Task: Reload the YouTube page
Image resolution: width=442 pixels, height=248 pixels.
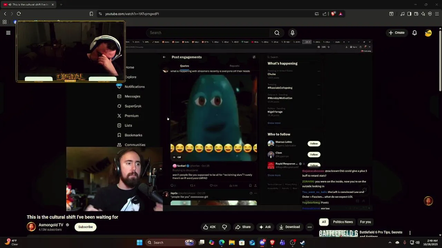Action: (19, 14)
